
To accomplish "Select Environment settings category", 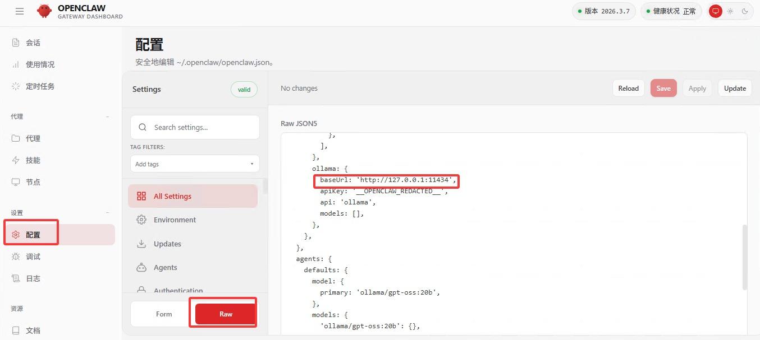I will pos(175,220).
